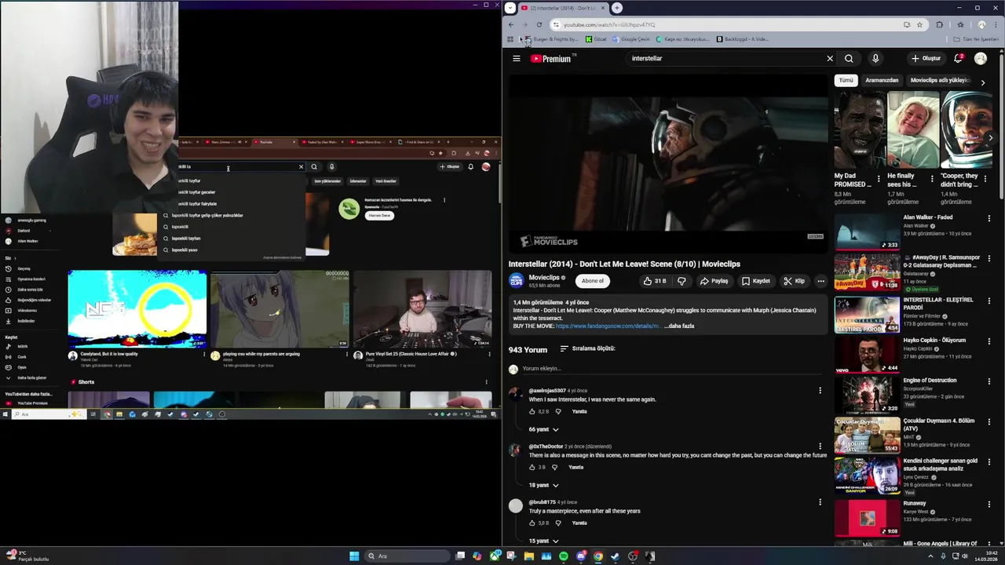
Task: Like the axelrojas5307 comment
Action: tap(532, 411)
